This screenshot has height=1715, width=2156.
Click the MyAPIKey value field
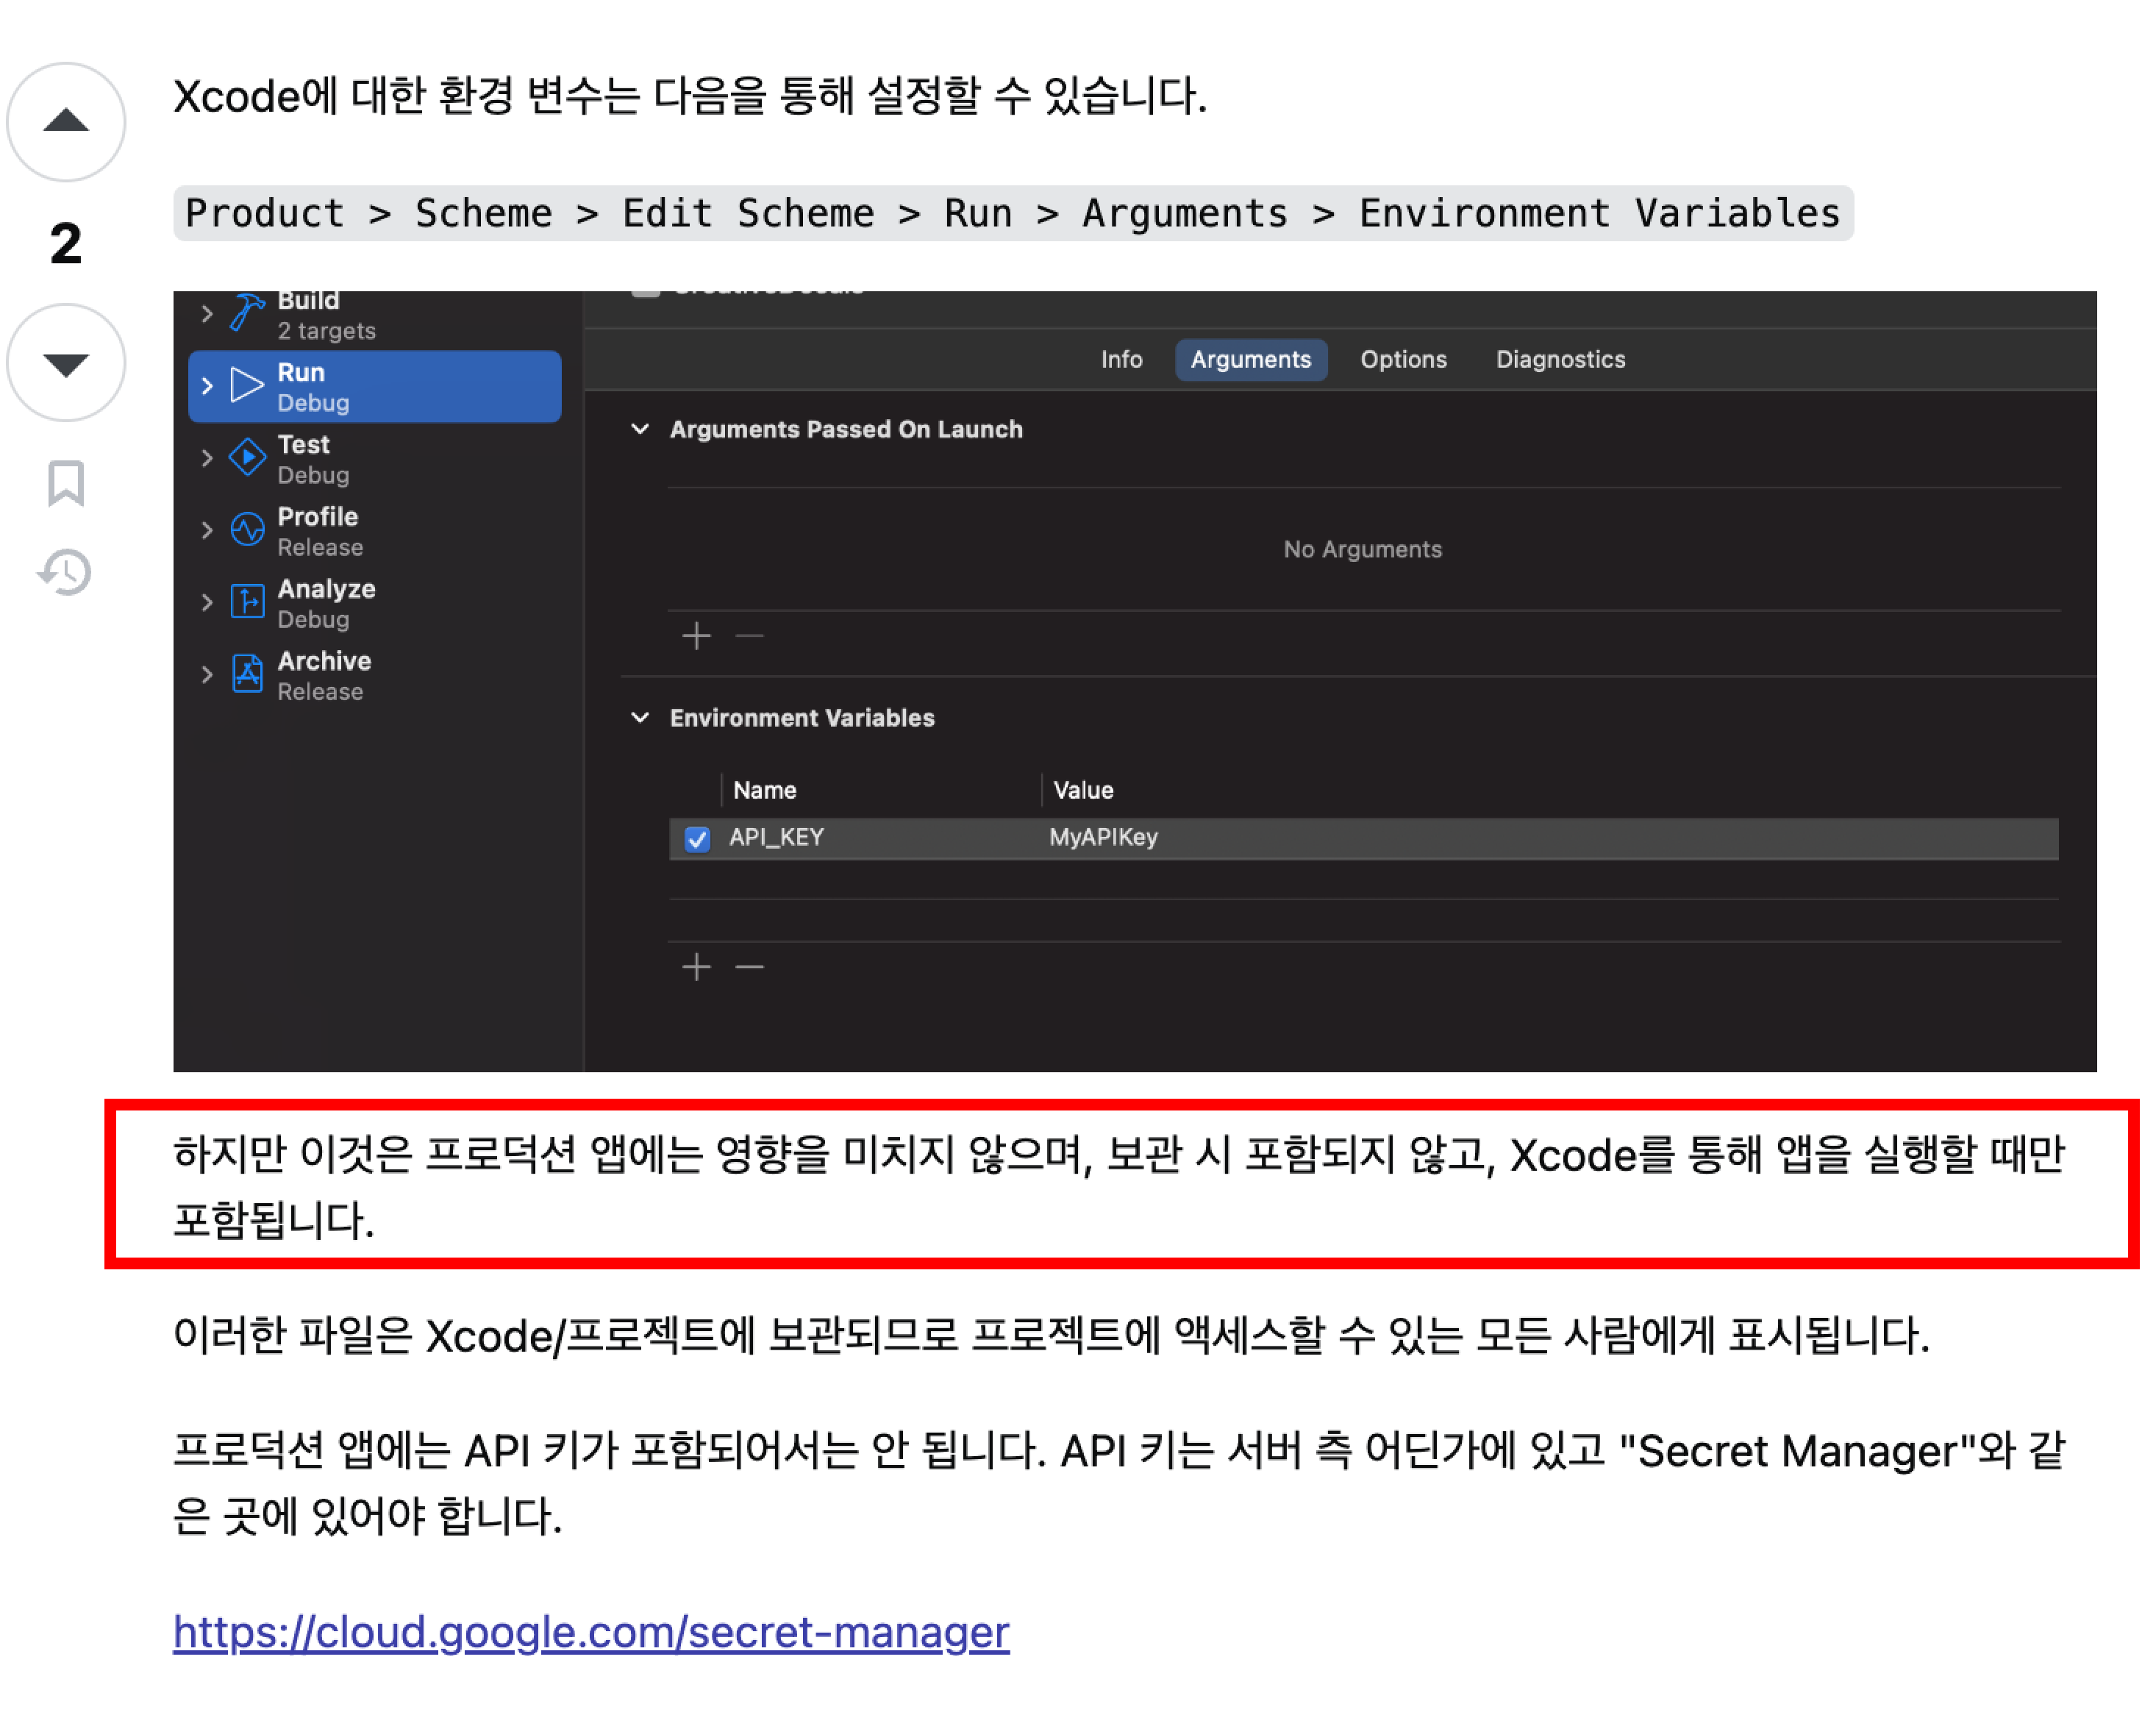[x=1103, y=838]
